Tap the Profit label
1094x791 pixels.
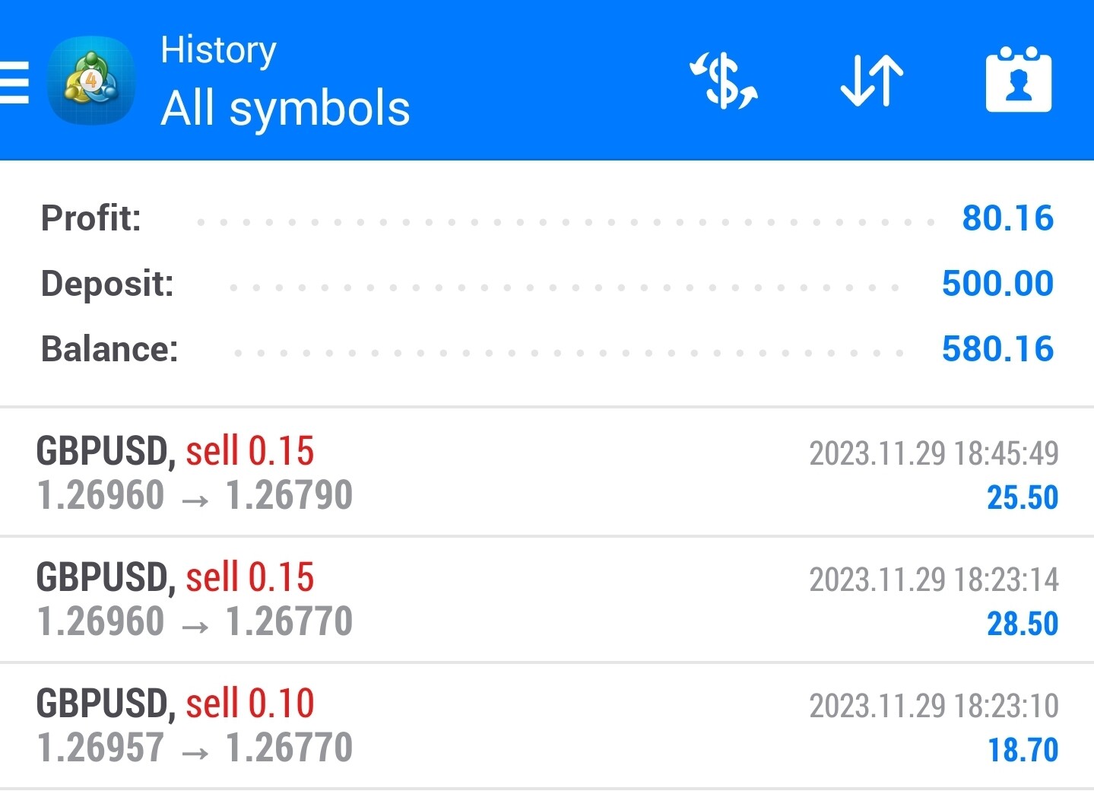90,218
